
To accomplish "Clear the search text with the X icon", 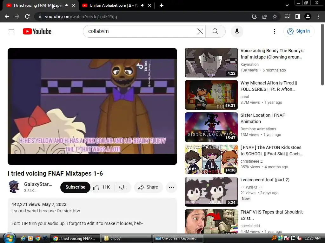I will click(x=200, y=31).
